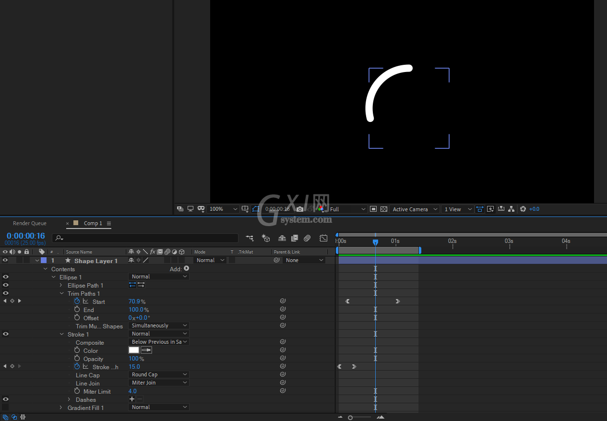Open resolution Full dropdown
This screenshot has height=421, width=607.
[x=348, y=209]
